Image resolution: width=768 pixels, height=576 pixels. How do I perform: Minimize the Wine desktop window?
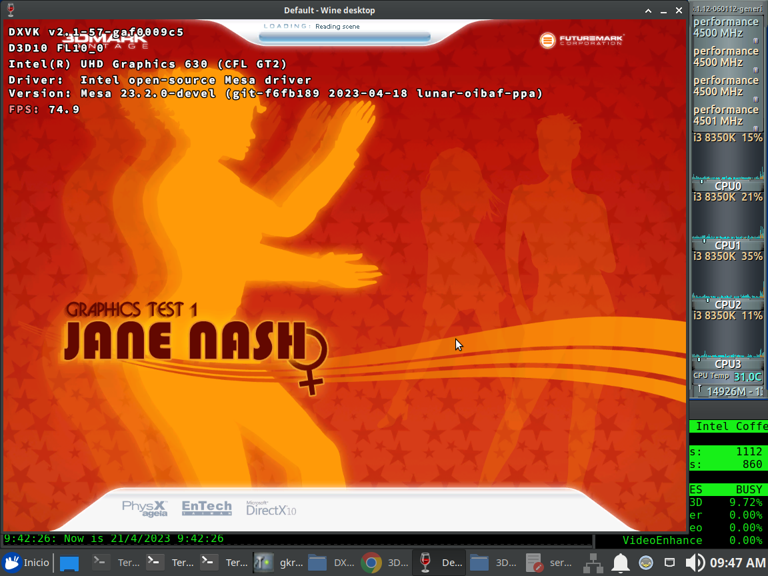pos(664,10)
